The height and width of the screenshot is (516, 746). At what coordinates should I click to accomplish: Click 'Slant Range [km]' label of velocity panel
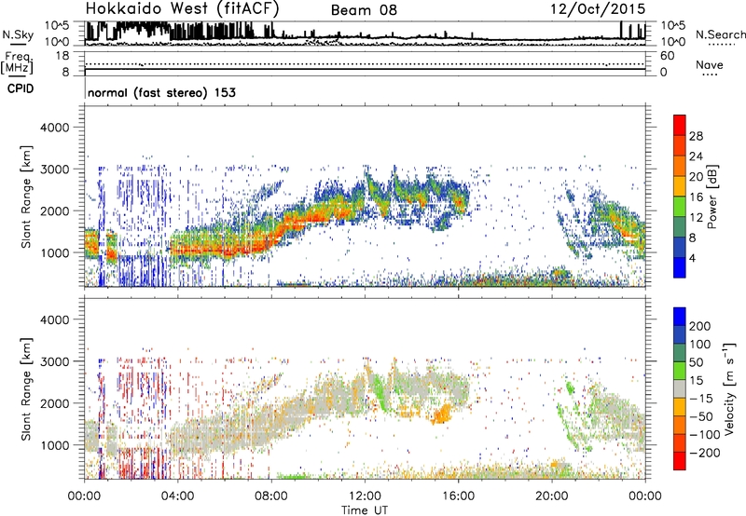26,388
